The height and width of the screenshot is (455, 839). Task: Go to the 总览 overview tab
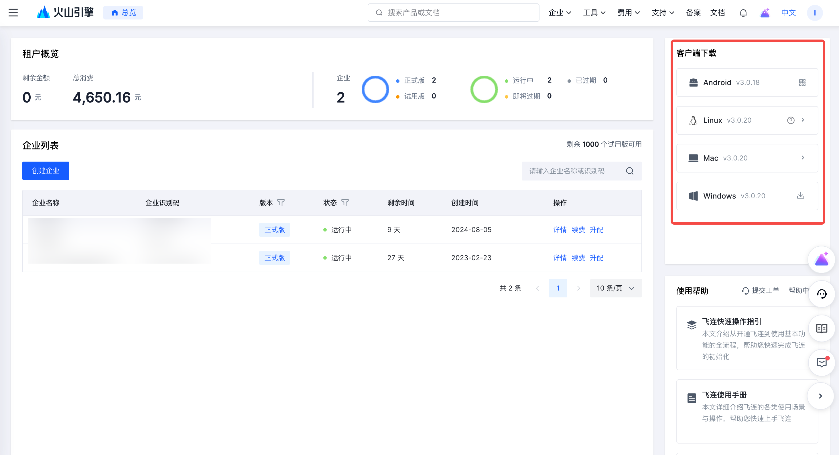(x=123, y=13)
